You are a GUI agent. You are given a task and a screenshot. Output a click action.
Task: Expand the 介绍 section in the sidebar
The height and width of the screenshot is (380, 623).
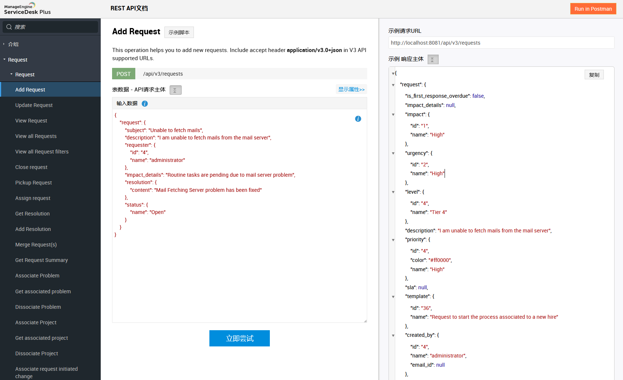point(13,44)
